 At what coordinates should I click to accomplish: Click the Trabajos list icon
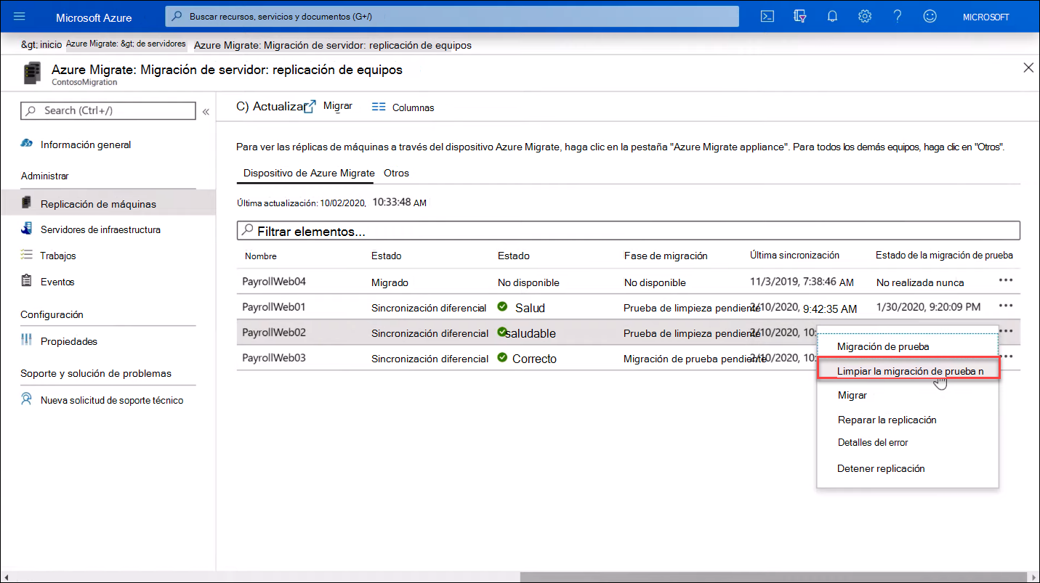pos(27,255)
